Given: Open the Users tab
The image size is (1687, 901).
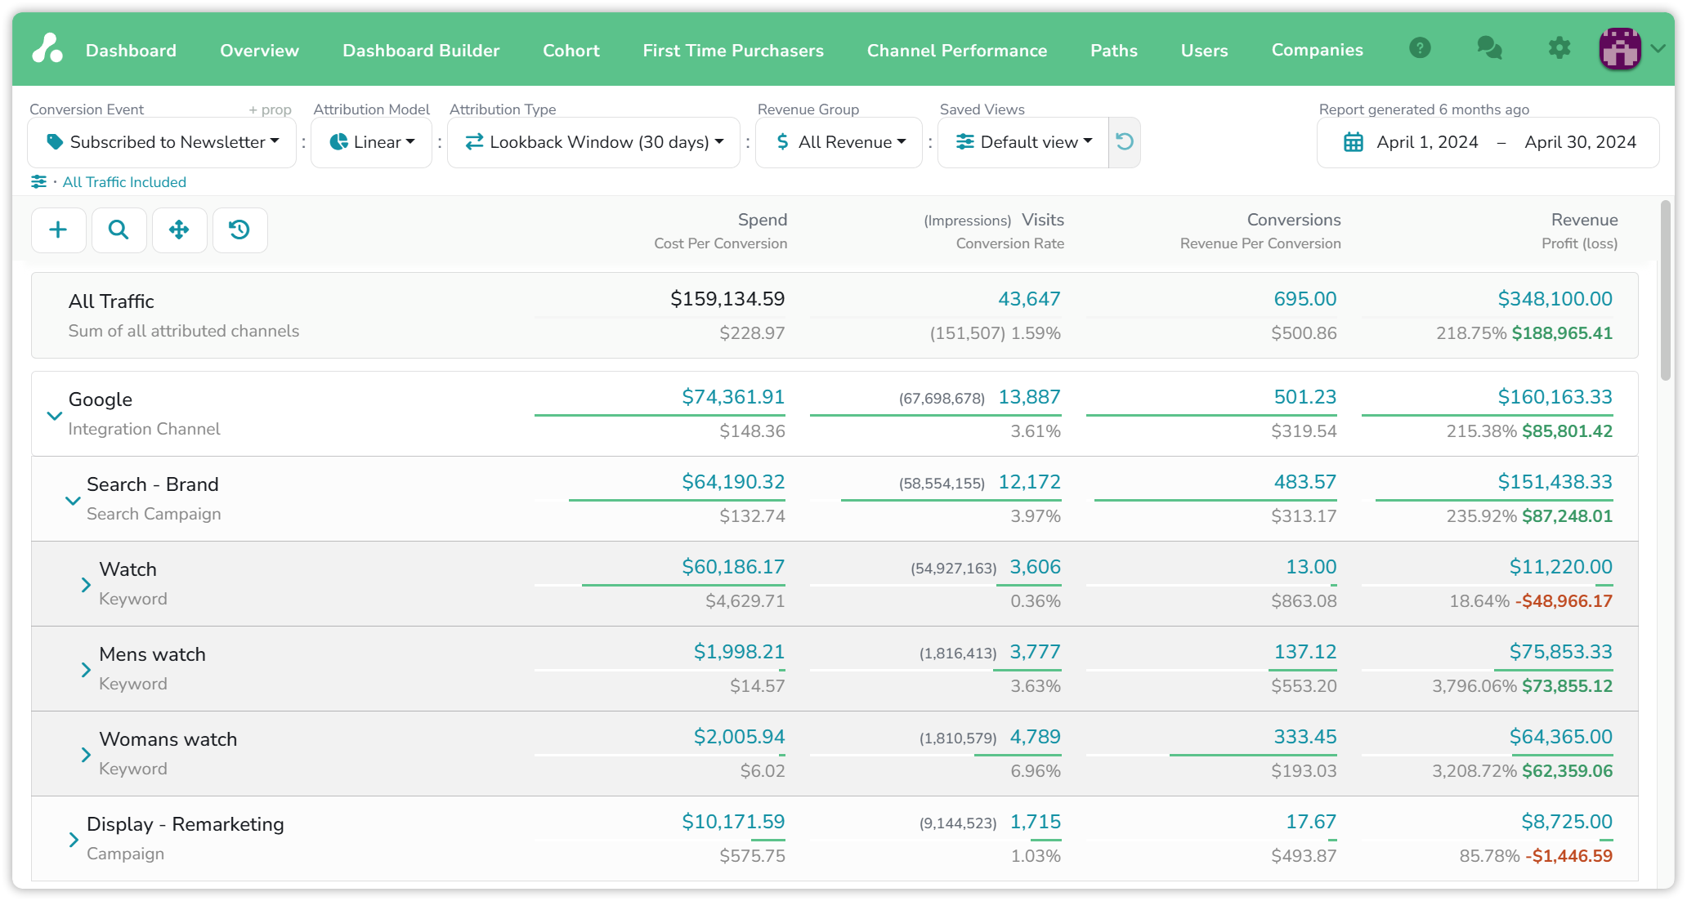Looking at the screenshot, I should pos(1204,51).
